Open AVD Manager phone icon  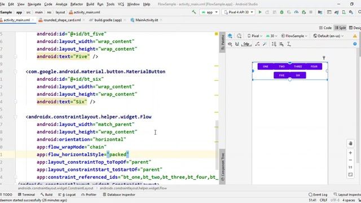[x=344, y=12]
